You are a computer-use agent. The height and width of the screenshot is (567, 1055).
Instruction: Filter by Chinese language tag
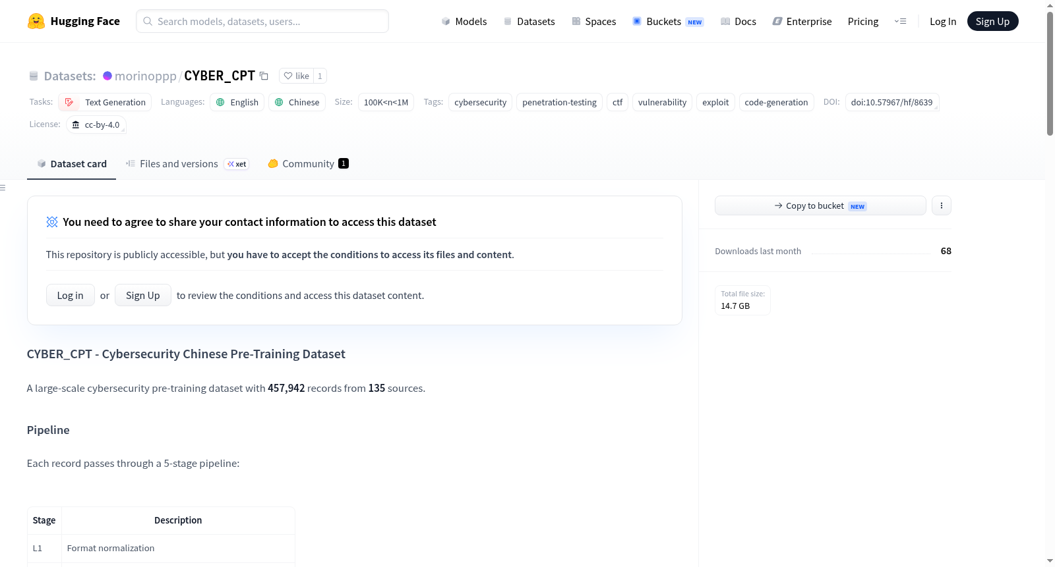click(297, 102)
